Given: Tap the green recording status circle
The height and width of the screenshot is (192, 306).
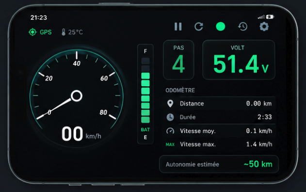Looking at the screenshot, I should (221, 27).
